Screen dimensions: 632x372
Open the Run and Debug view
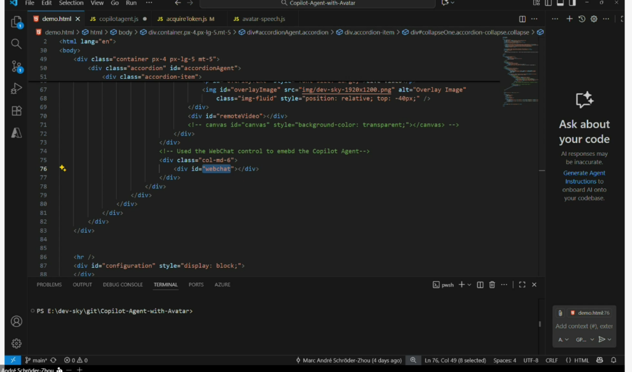[x=17, y=89]
